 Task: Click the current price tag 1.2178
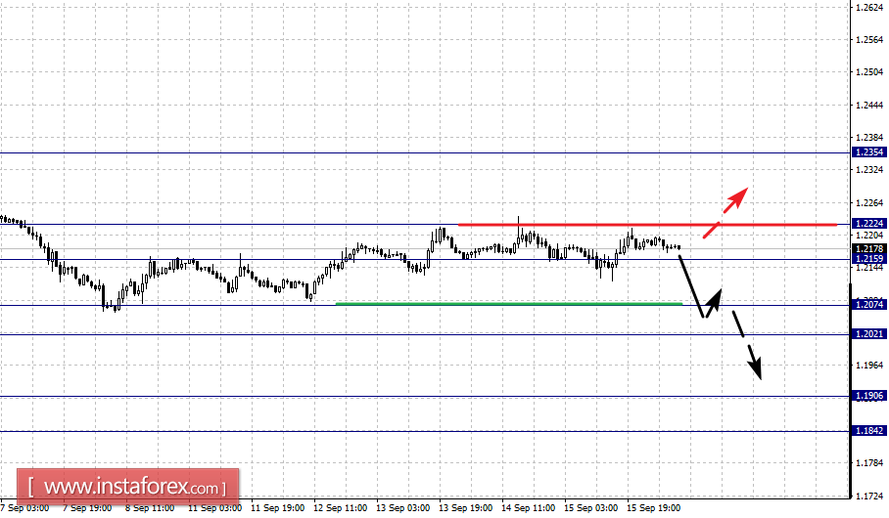(869, 249)
